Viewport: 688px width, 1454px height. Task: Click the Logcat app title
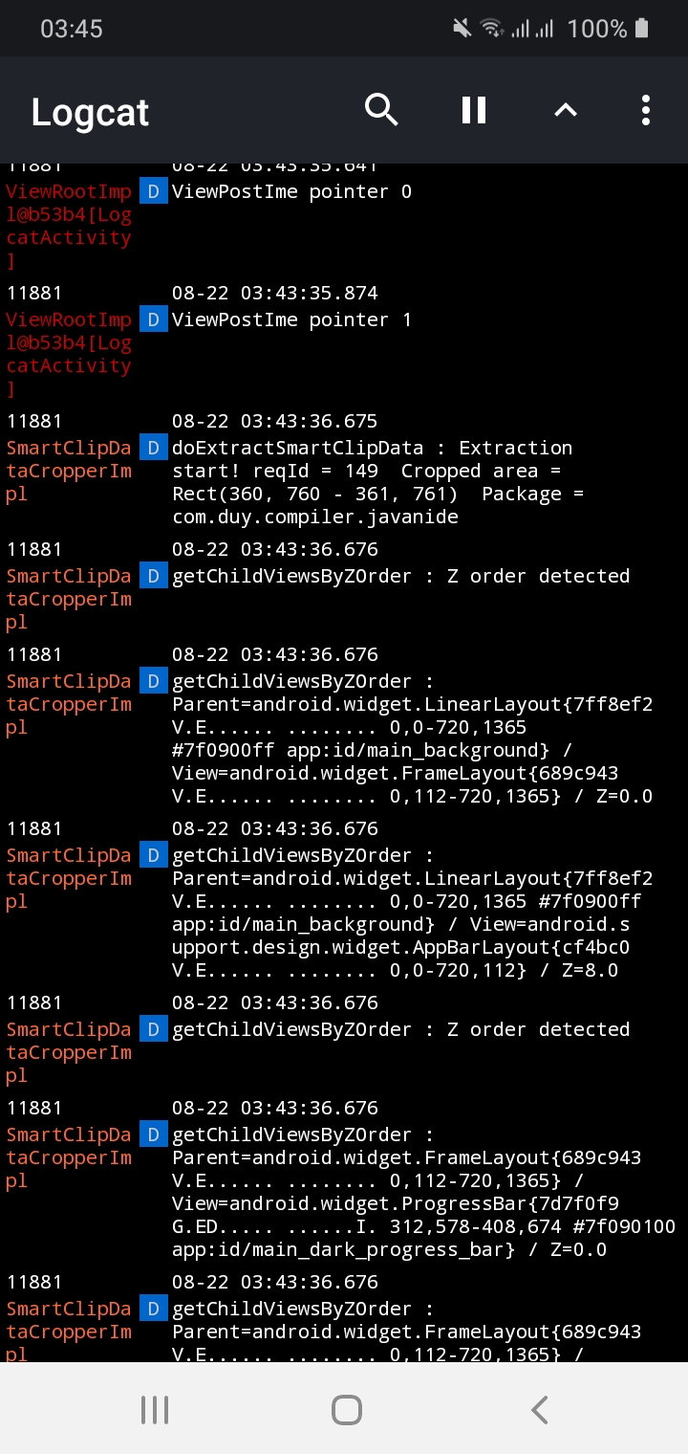pyautogui.click(x=89, y=112)
